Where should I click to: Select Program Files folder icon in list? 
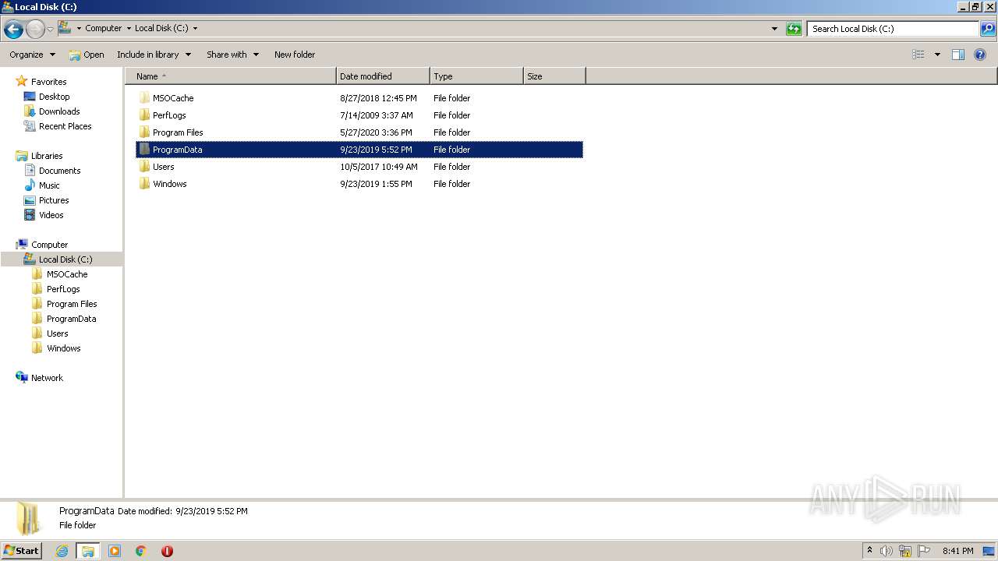pyautogui.click(x=144, y=132)
